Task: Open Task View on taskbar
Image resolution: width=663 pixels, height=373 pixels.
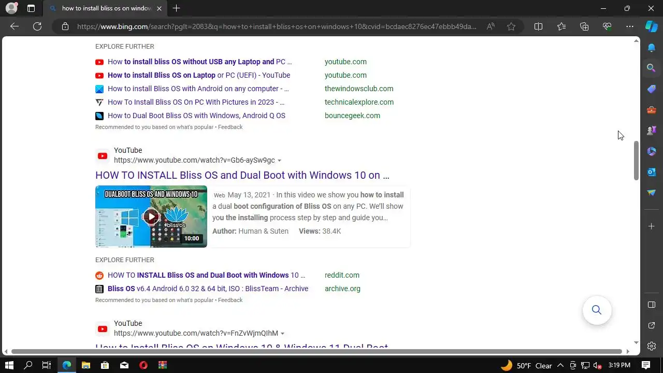Action: click(47, 365)
